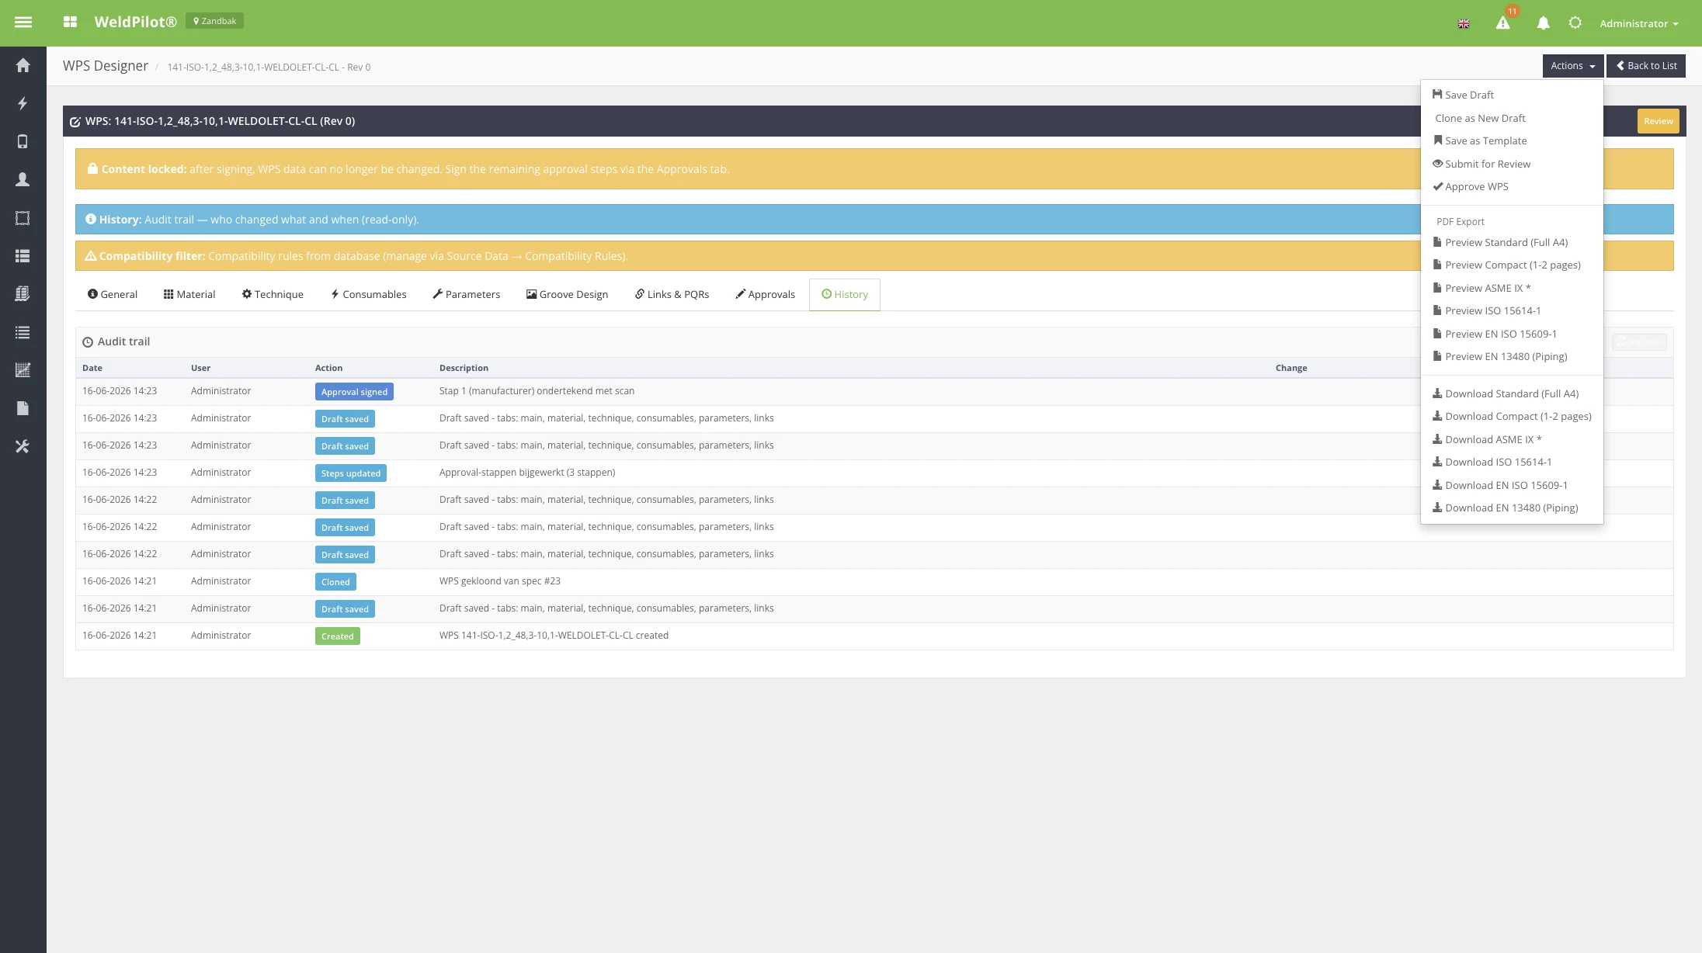Open the Groove Design tab
This screenshot has height=953, width=1702.
(x=568, y=294)
